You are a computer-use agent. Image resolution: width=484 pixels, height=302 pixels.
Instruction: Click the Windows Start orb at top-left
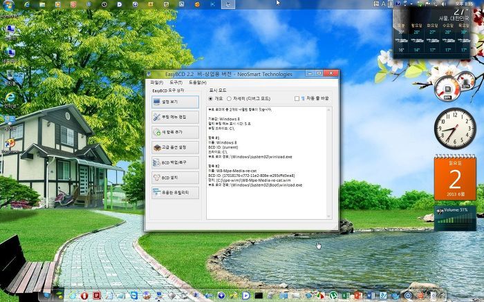[8, 5]
